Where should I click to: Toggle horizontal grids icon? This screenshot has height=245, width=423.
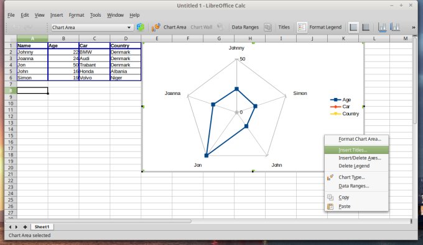353,27
